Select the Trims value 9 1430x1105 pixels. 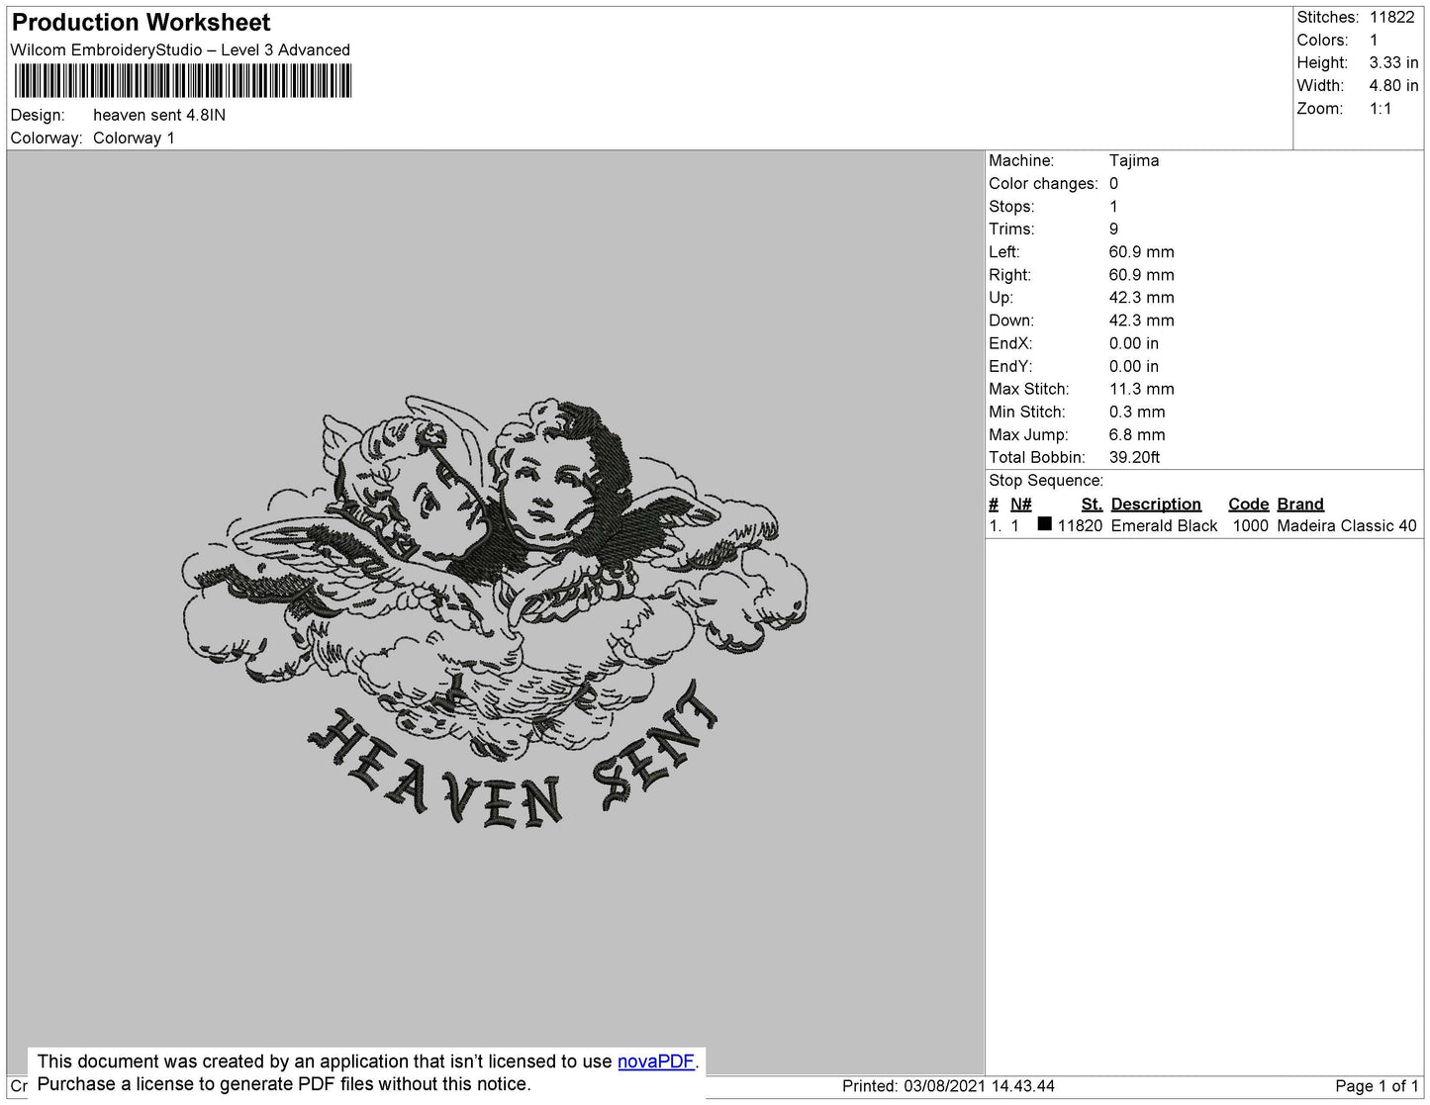click(x=1113, y=229)
